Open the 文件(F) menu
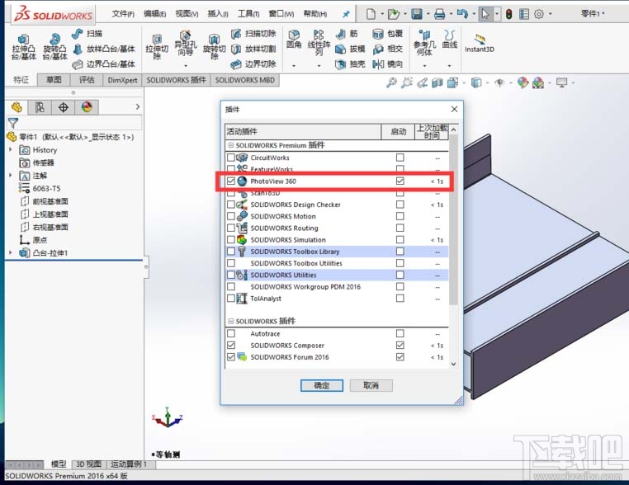 (x=123, y=14)
